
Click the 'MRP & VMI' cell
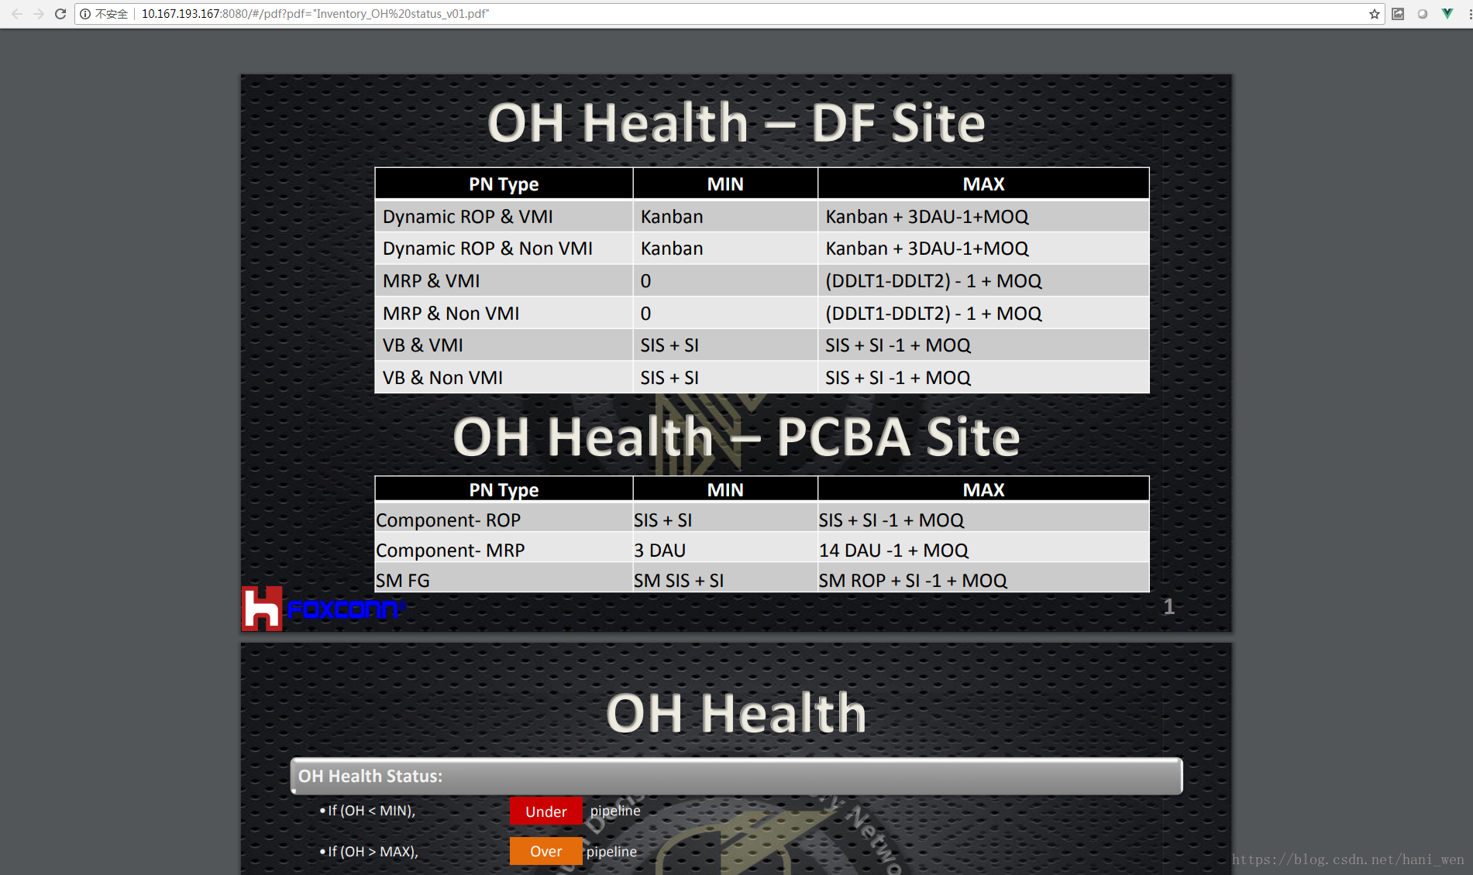[504, 281]
